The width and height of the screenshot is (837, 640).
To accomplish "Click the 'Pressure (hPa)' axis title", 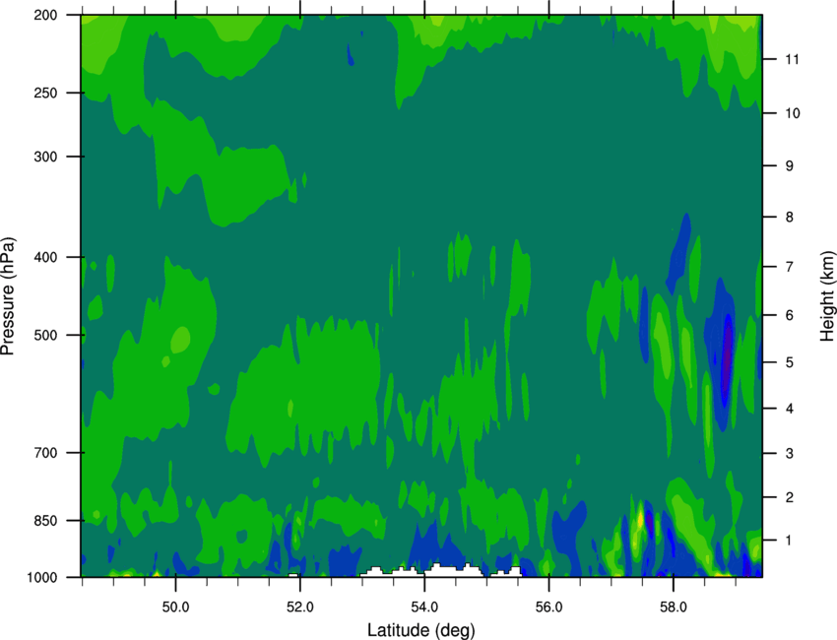I will [8, 296].
